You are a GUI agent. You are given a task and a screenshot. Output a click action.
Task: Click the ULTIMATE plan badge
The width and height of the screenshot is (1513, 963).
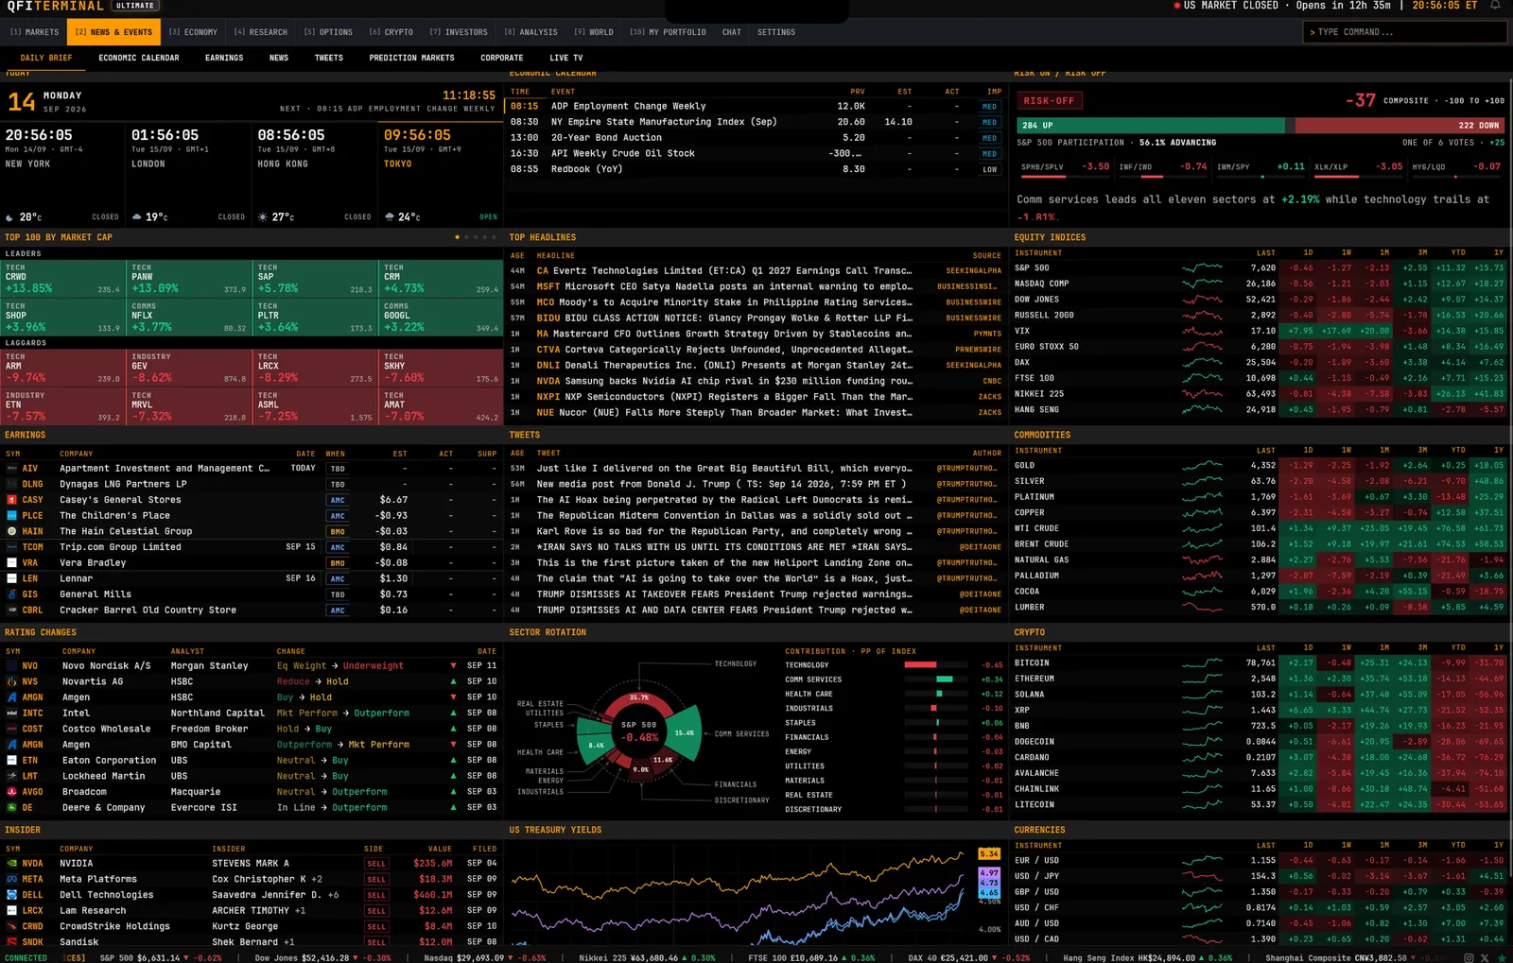pyautogui.click(x=135, y=6)
